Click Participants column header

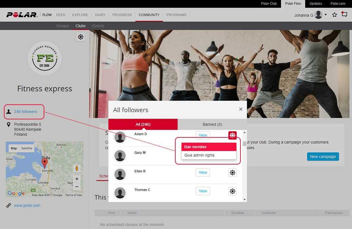coord(334,213)
